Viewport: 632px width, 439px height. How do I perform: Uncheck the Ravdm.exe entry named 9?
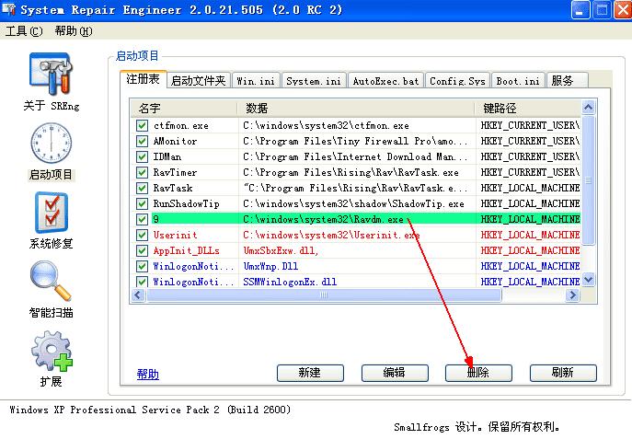(142, 219)
